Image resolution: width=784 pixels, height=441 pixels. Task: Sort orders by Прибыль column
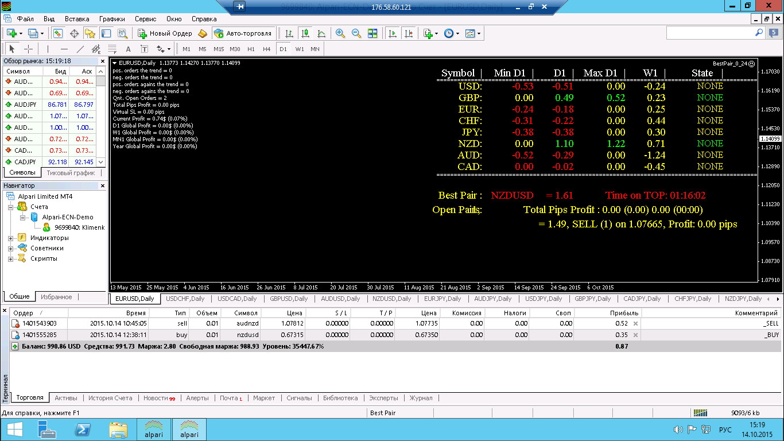[607, 313]
